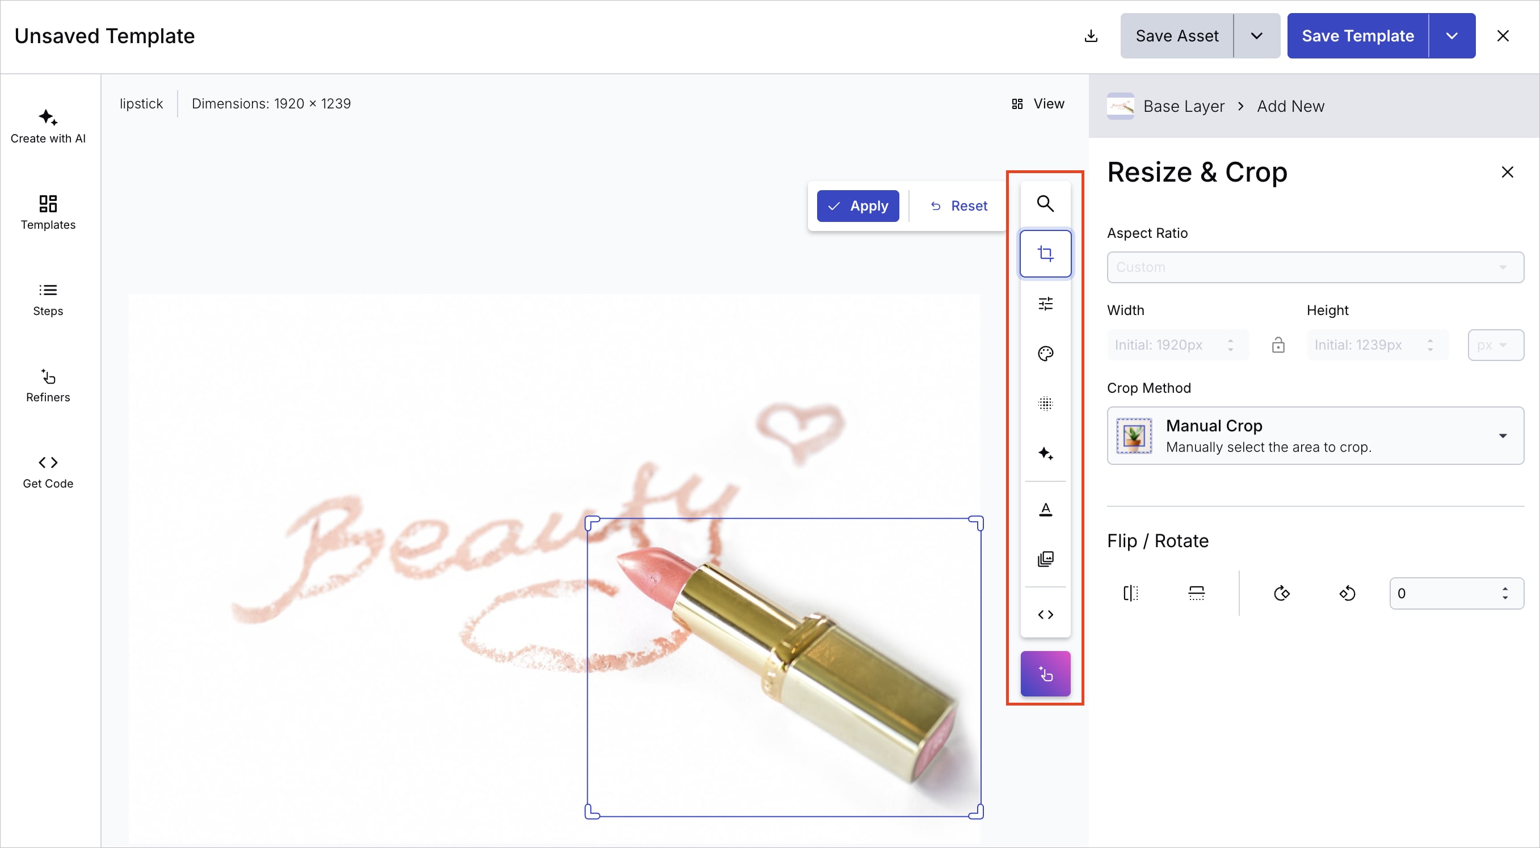Select the text overlay tool
Viewport: 1540px width, 848px height.
tap(1045, 509)
